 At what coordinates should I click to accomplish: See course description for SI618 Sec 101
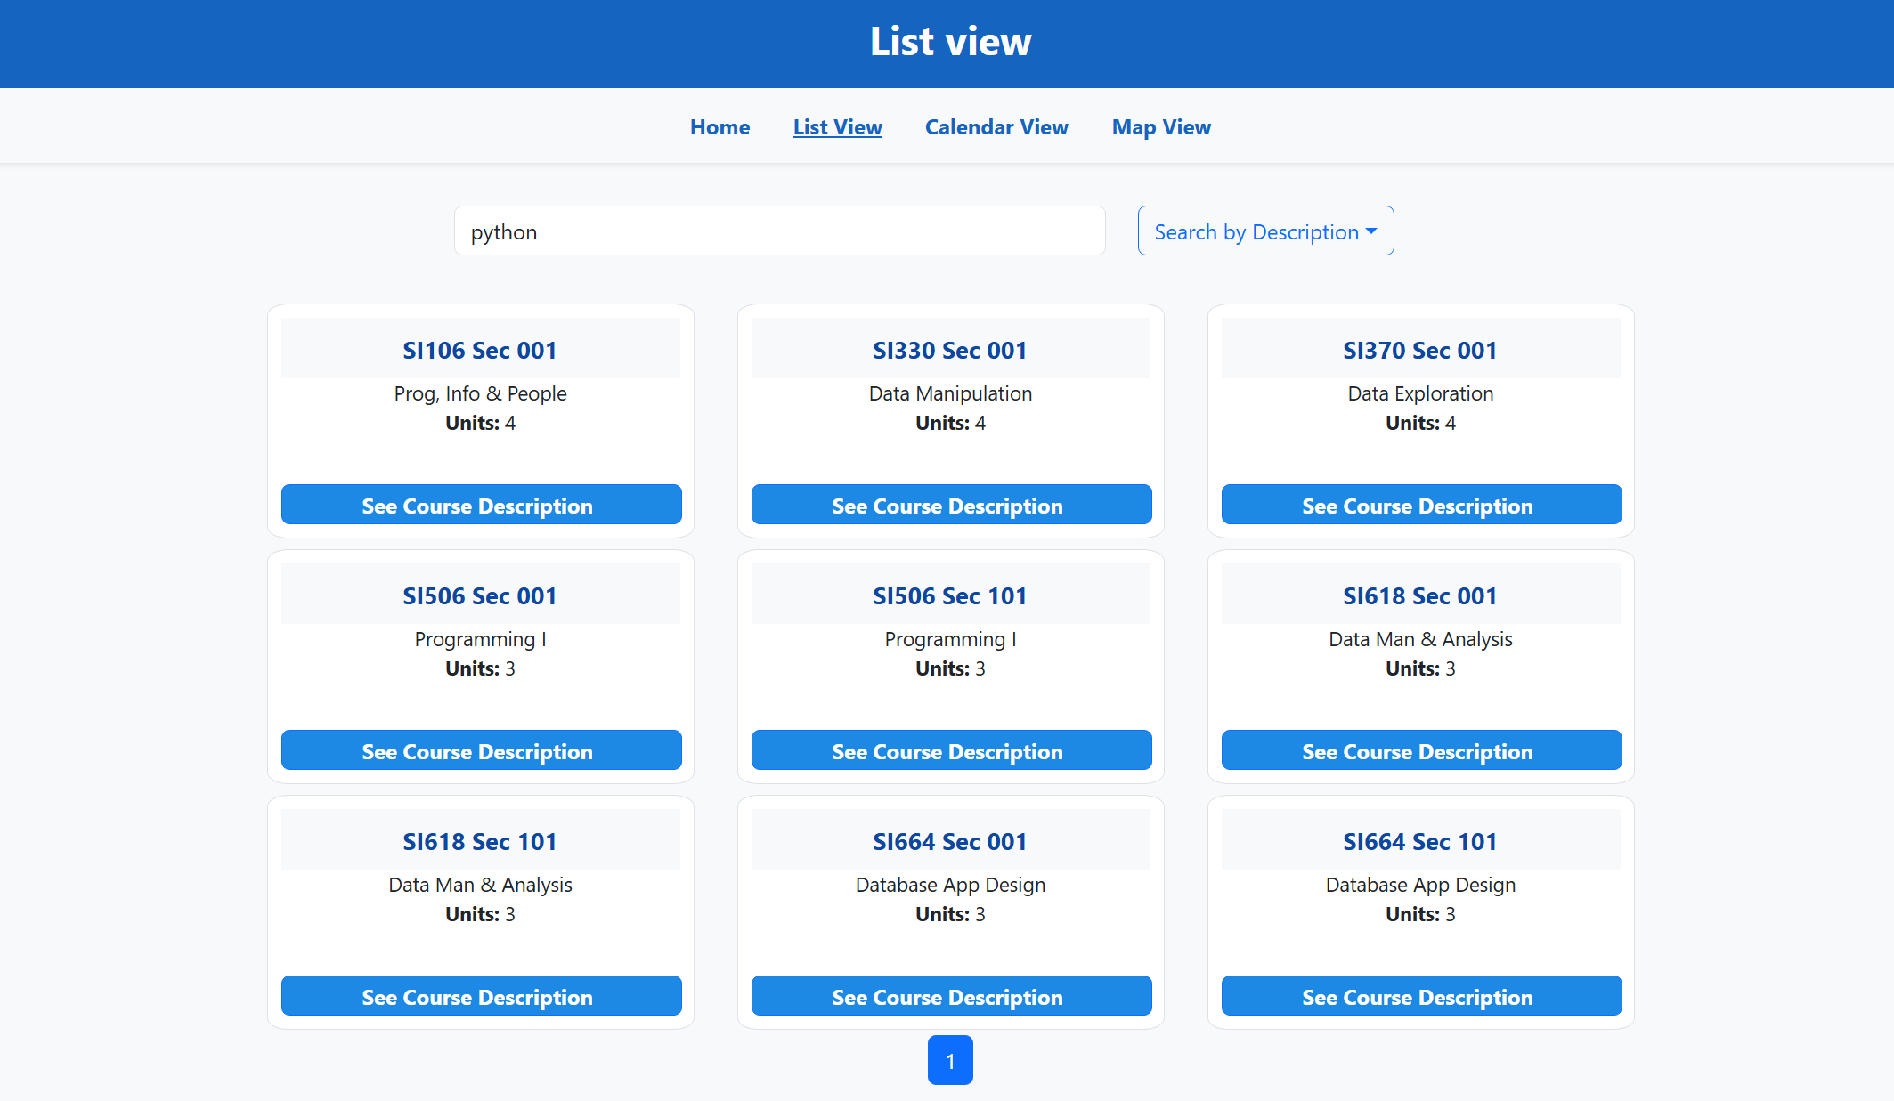pyautogui.click(x=481, y=996)
